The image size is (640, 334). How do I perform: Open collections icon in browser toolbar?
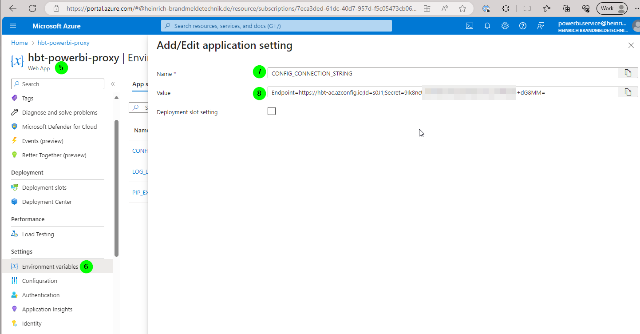[566, 8]
